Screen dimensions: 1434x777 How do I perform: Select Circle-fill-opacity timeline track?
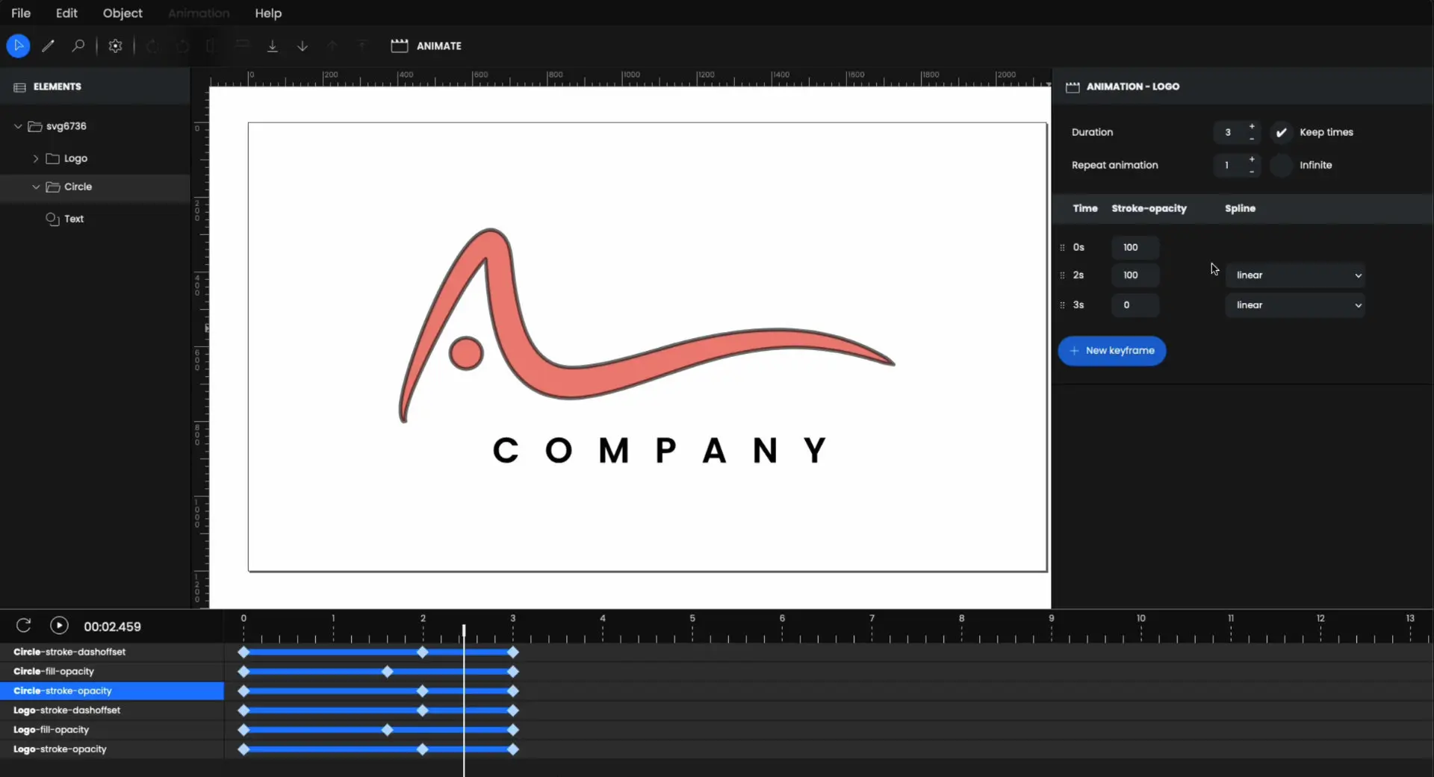[x=112, y=671]
